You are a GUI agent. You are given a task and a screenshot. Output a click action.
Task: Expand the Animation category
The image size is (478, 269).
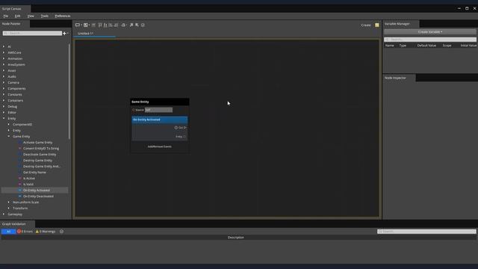[x=4, y=58]
